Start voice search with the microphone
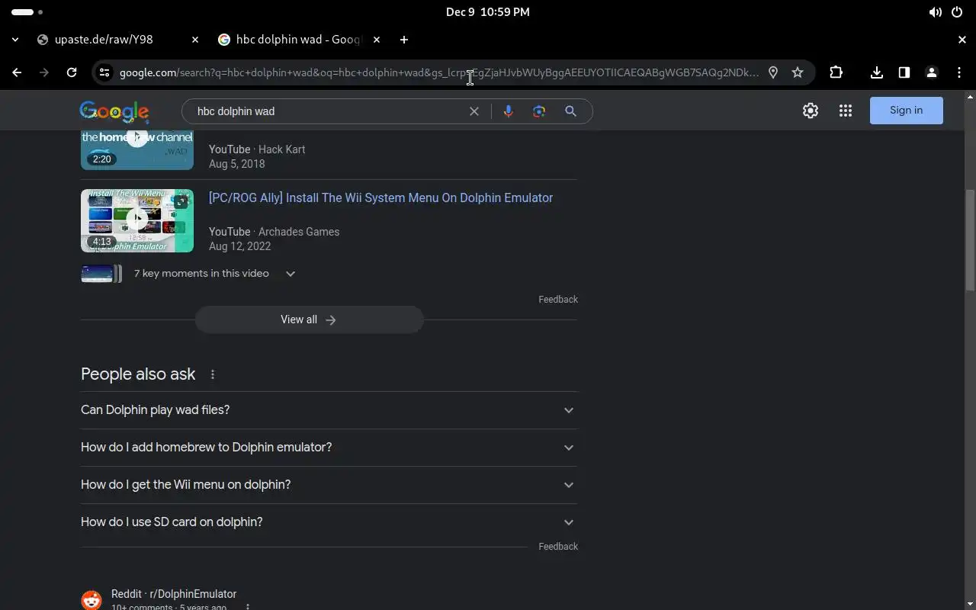Image resolution: width=976 pixels, height=610 pixels. click(509, 111)
